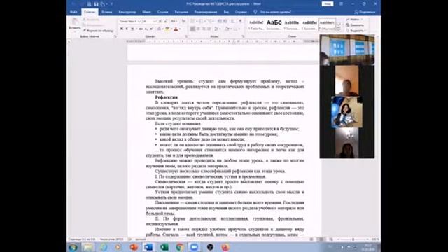This screenshot has width=448, height=252.
Task: Increase font size with grow font icon
Action: pos(160,22)
